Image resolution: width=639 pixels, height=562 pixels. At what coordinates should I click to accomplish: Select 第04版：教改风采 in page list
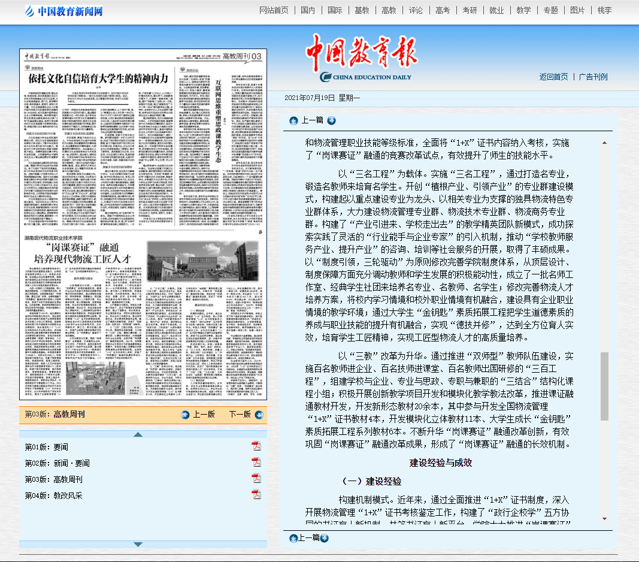coord(53,495)
